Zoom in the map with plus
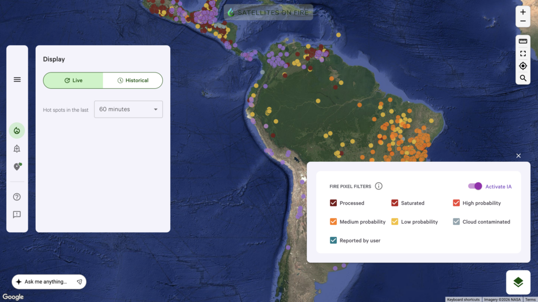This screenshot has width=538, height=302. [x=523, y=12]
